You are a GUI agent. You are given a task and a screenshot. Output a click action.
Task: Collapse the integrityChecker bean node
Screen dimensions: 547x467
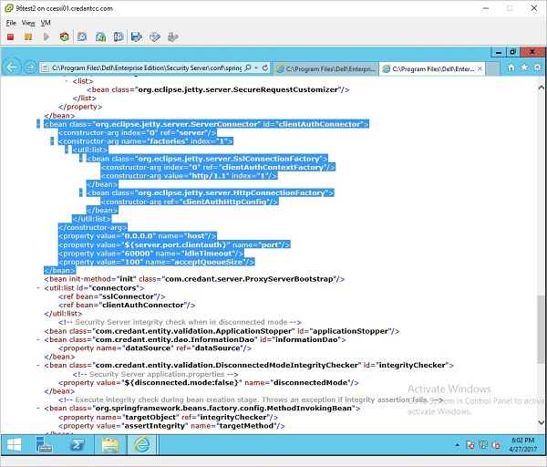click(37, 365)
